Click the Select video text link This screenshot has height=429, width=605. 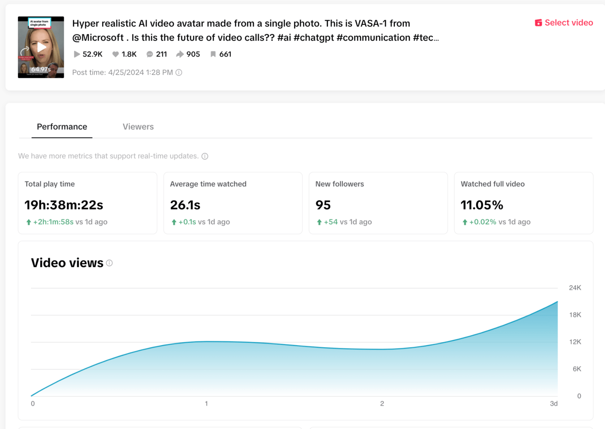568,23
